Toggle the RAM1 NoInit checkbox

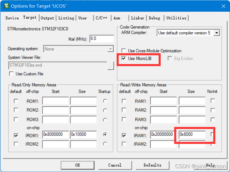(213, 101)
